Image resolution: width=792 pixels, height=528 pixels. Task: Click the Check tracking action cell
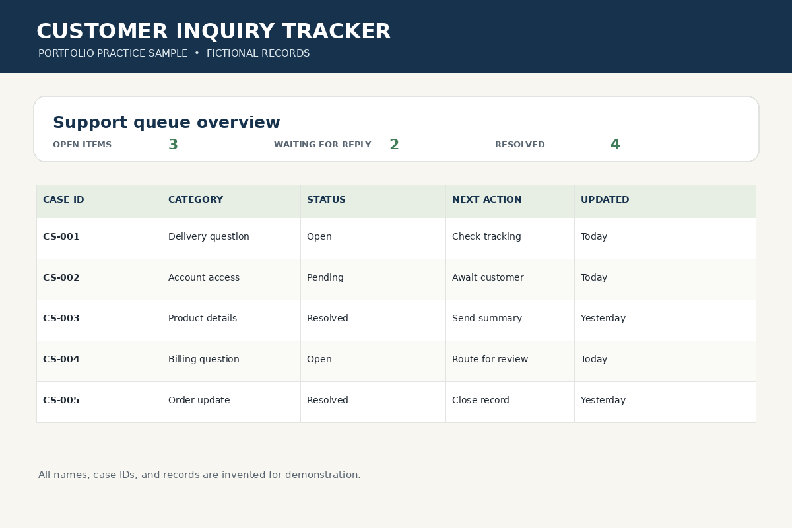(510, 238)
